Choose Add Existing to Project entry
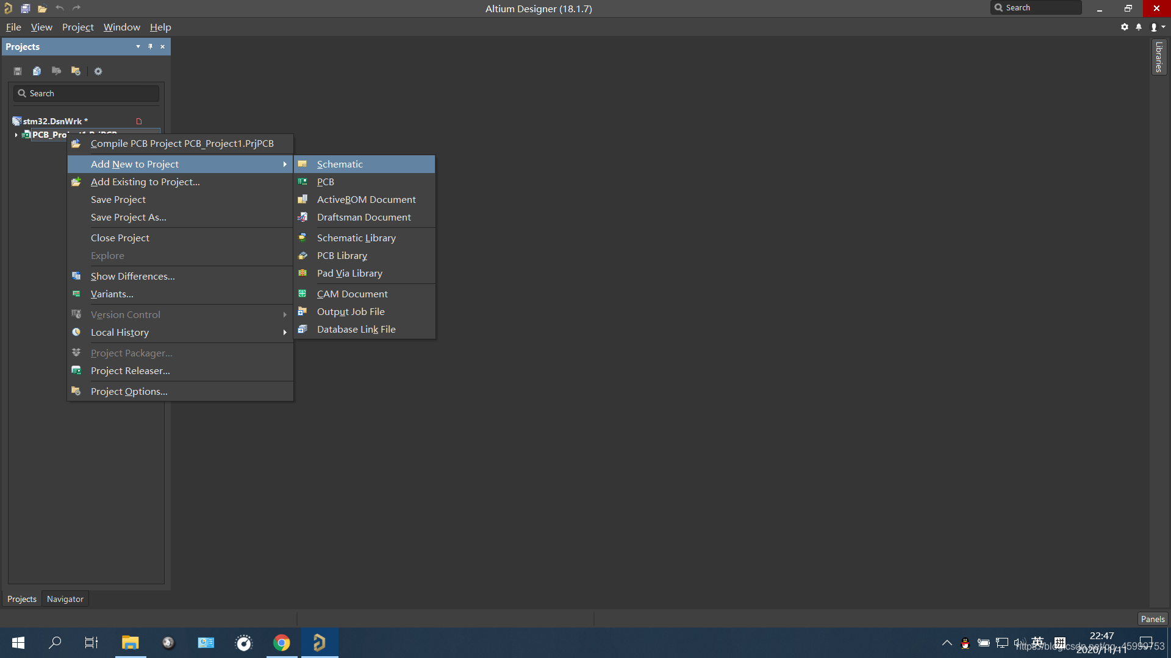The image size is (1171, 658). point(145,182)
